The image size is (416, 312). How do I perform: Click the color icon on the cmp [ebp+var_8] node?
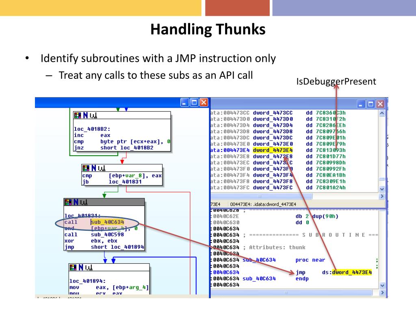[86, 168]
